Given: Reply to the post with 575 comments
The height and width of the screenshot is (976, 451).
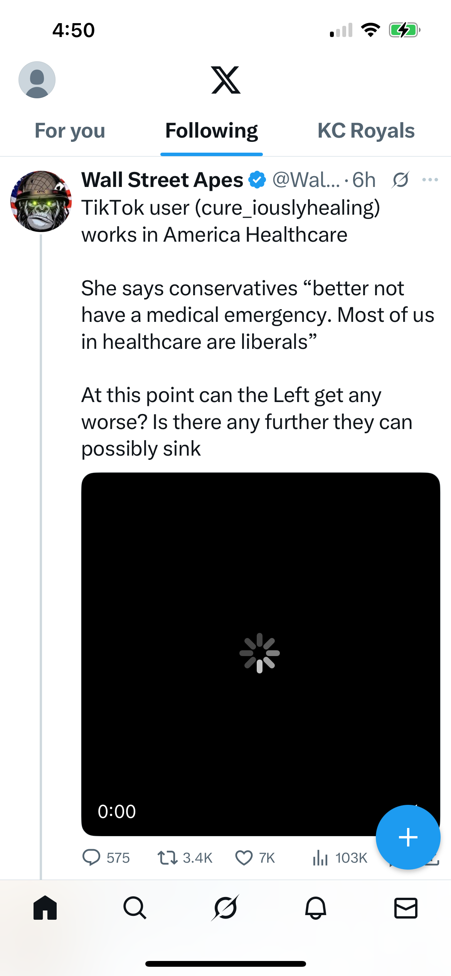Looking at the screenshot, I should [x=92, y=858].
